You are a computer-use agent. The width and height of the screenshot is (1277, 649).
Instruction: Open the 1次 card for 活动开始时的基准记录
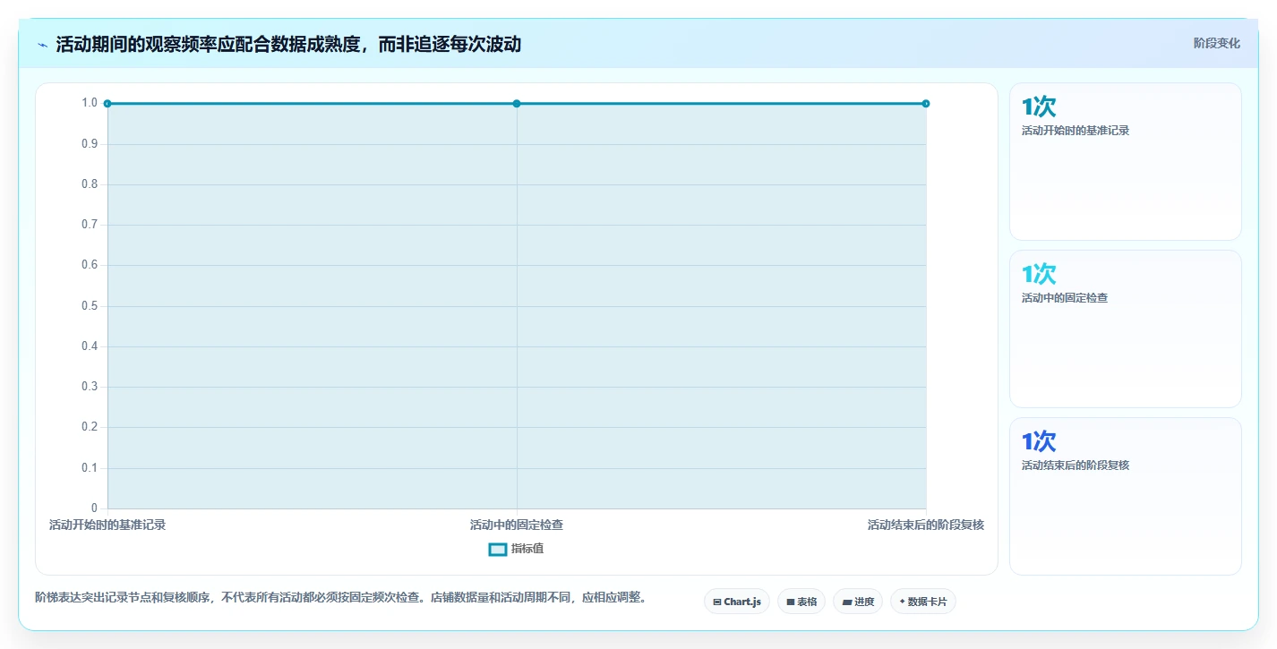(x=1126, y=161)
